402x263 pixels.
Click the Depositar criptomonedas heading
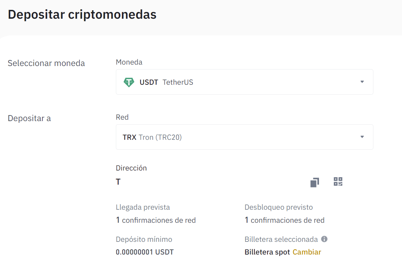click(82, 14)
